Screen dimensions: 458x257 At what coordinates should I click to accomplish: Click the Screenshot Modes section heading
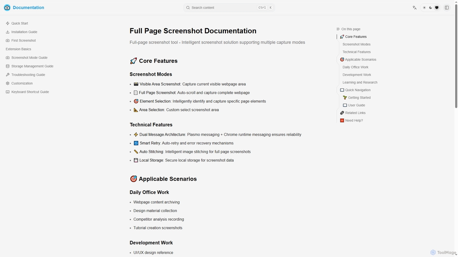(x=151, y=74)
